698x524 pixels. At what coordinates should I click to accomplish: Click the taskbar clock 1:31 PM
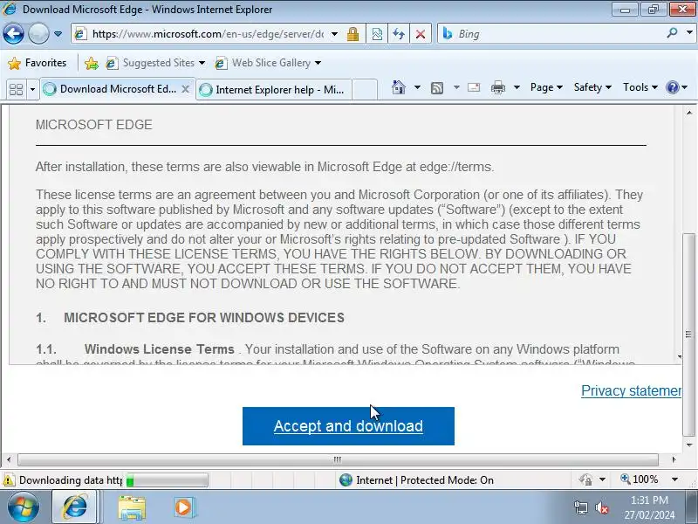click(649, 500)
